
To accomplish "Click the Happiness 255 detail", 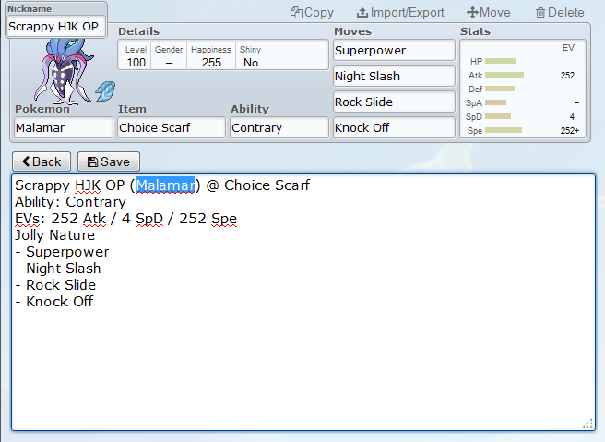I will [x=211, y=56].
